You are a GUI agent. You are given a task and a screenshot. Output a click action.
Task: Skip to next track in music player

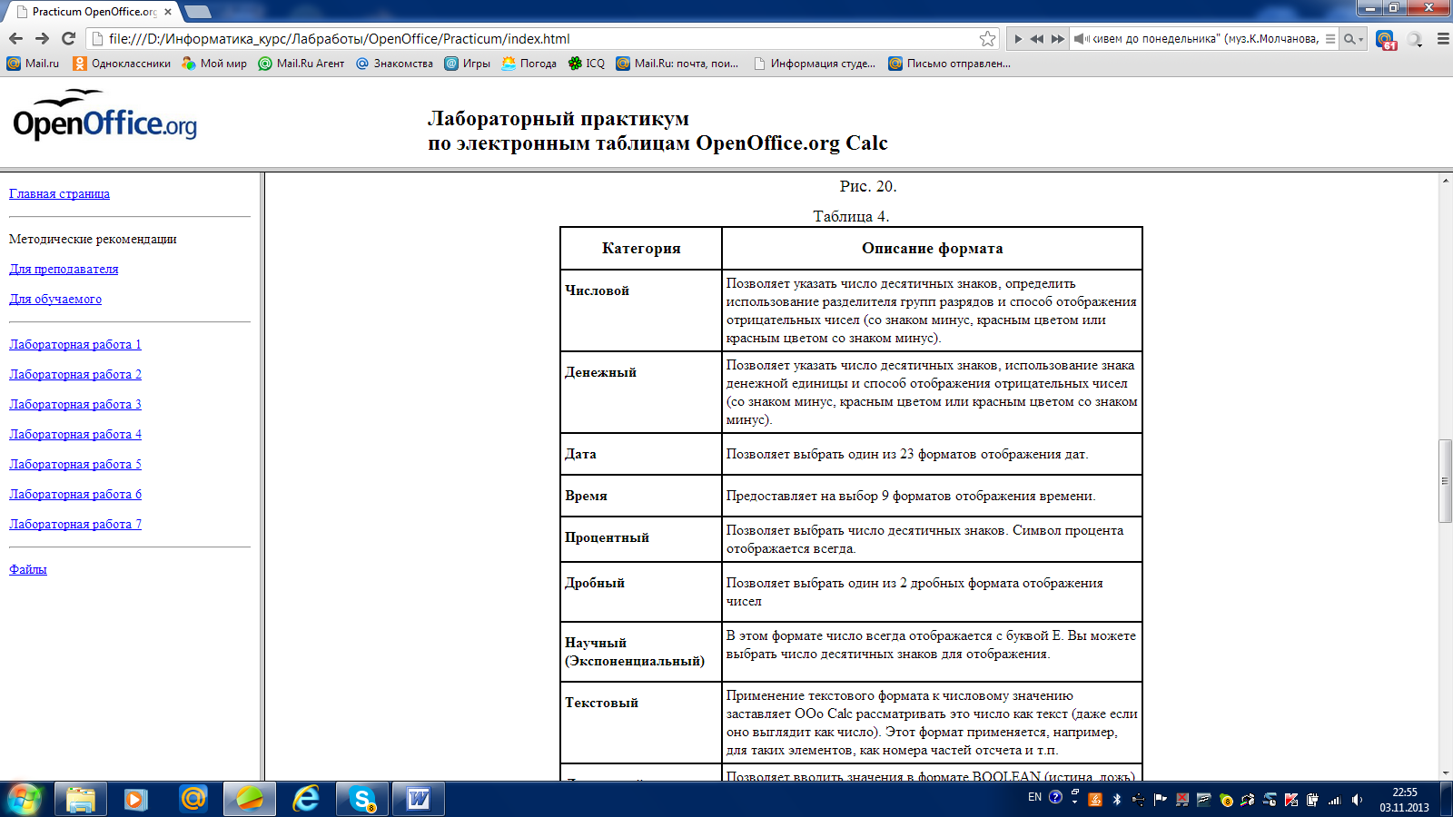pyautogui.click(x=1058, y=39)
